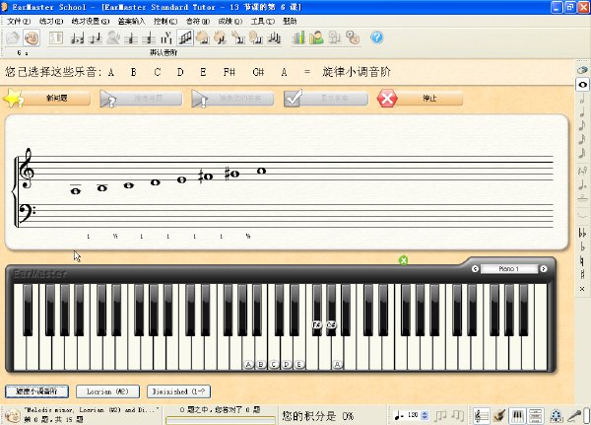The image size is (591, 425).
Task: Select the whole note in right palette
Action: [x=582, y=85]
